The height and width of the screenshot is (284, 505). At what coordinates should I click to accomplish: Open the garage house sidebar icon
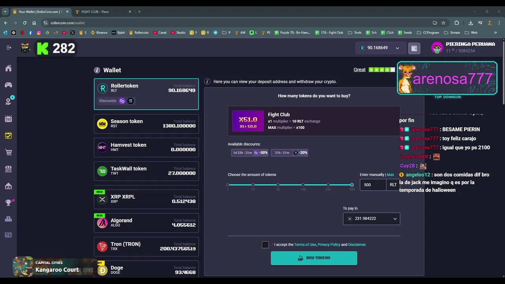(x=8, y=186)
